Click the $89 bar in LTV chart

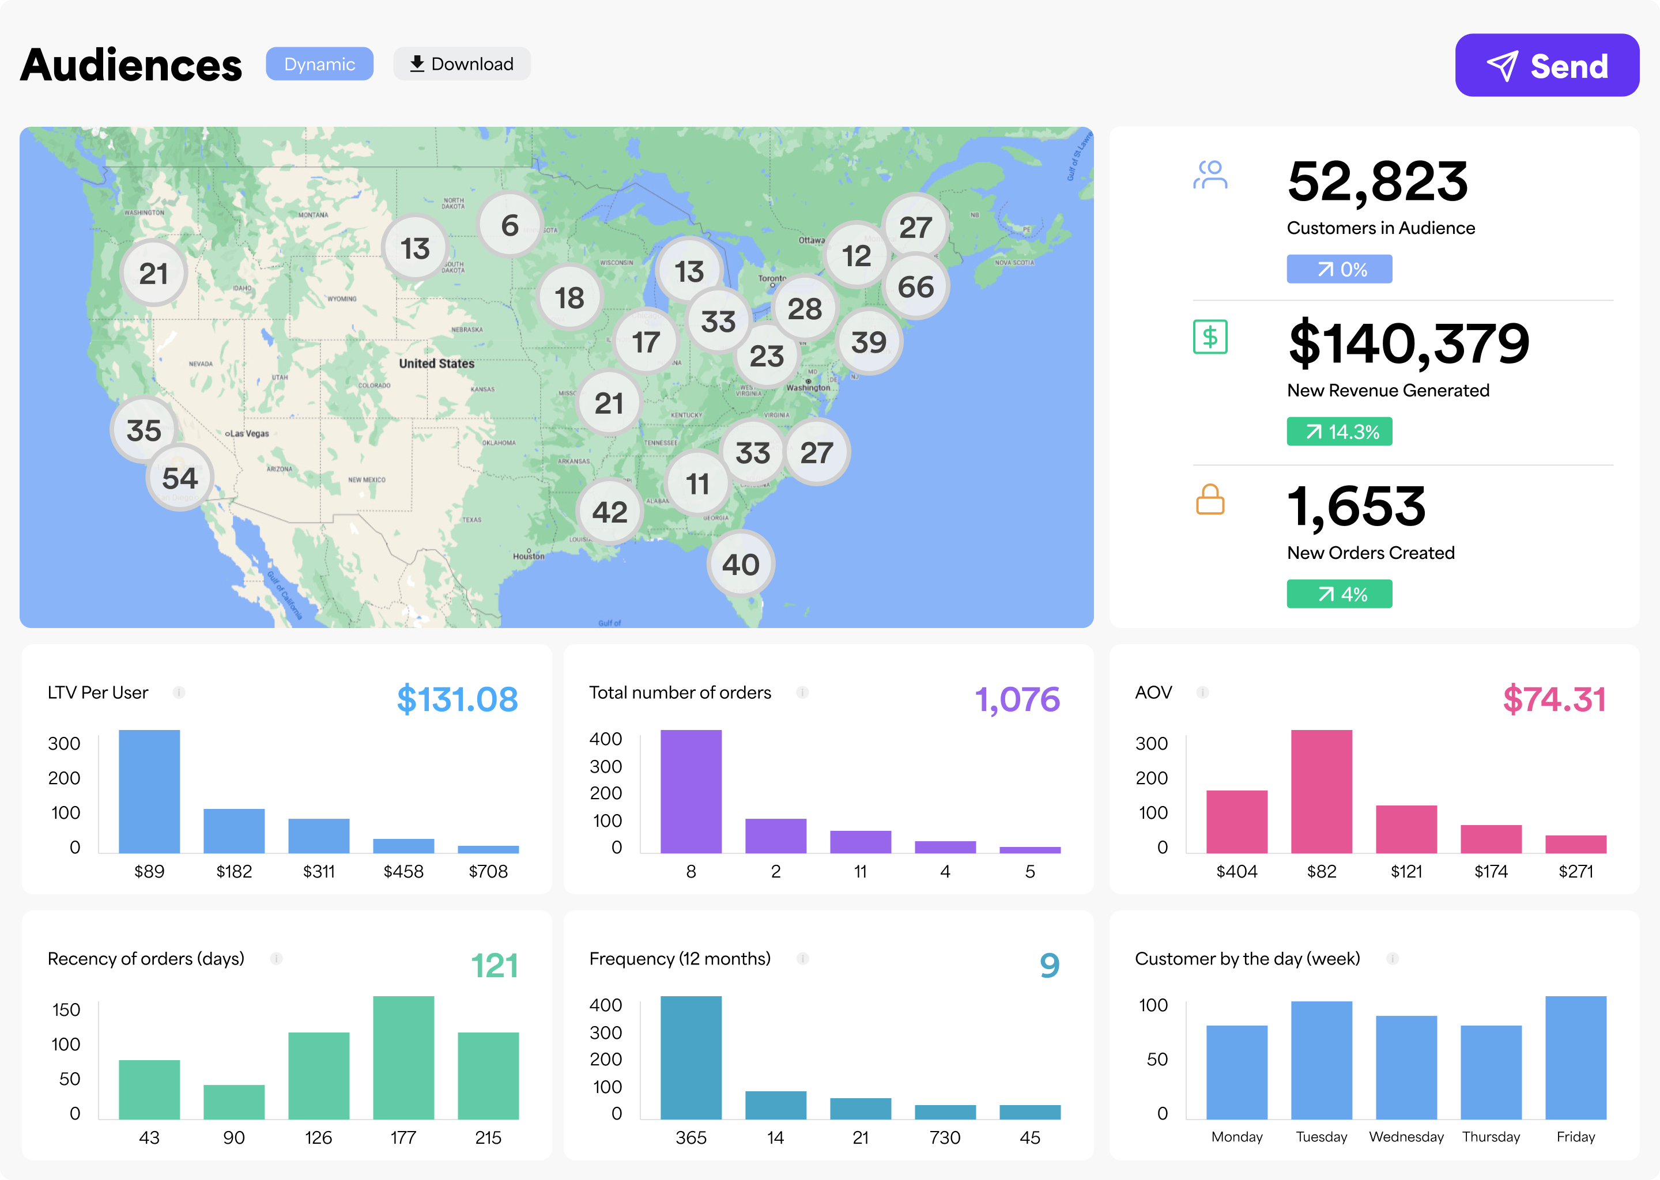149,791
